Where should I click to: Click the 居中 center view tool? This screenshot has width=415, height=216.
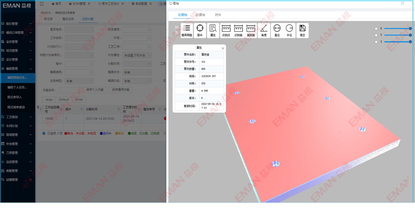pyautogui.click(x=200, y=31)
